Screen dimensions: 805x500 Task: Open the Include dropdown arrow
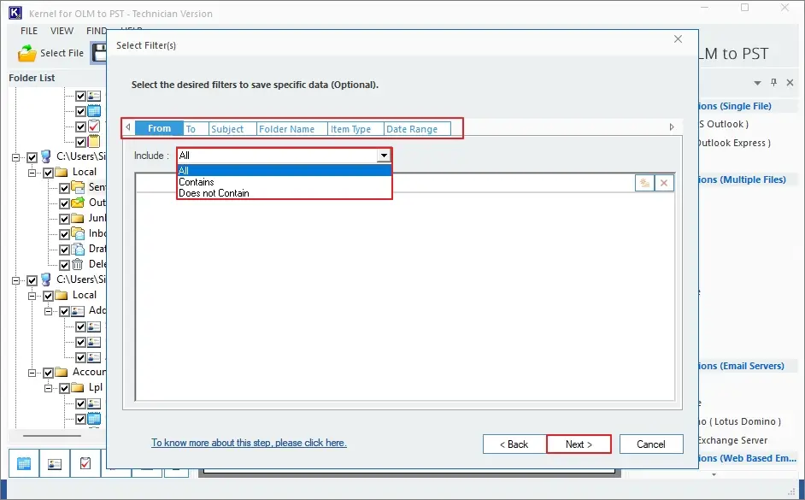click(x=384, y=156)
